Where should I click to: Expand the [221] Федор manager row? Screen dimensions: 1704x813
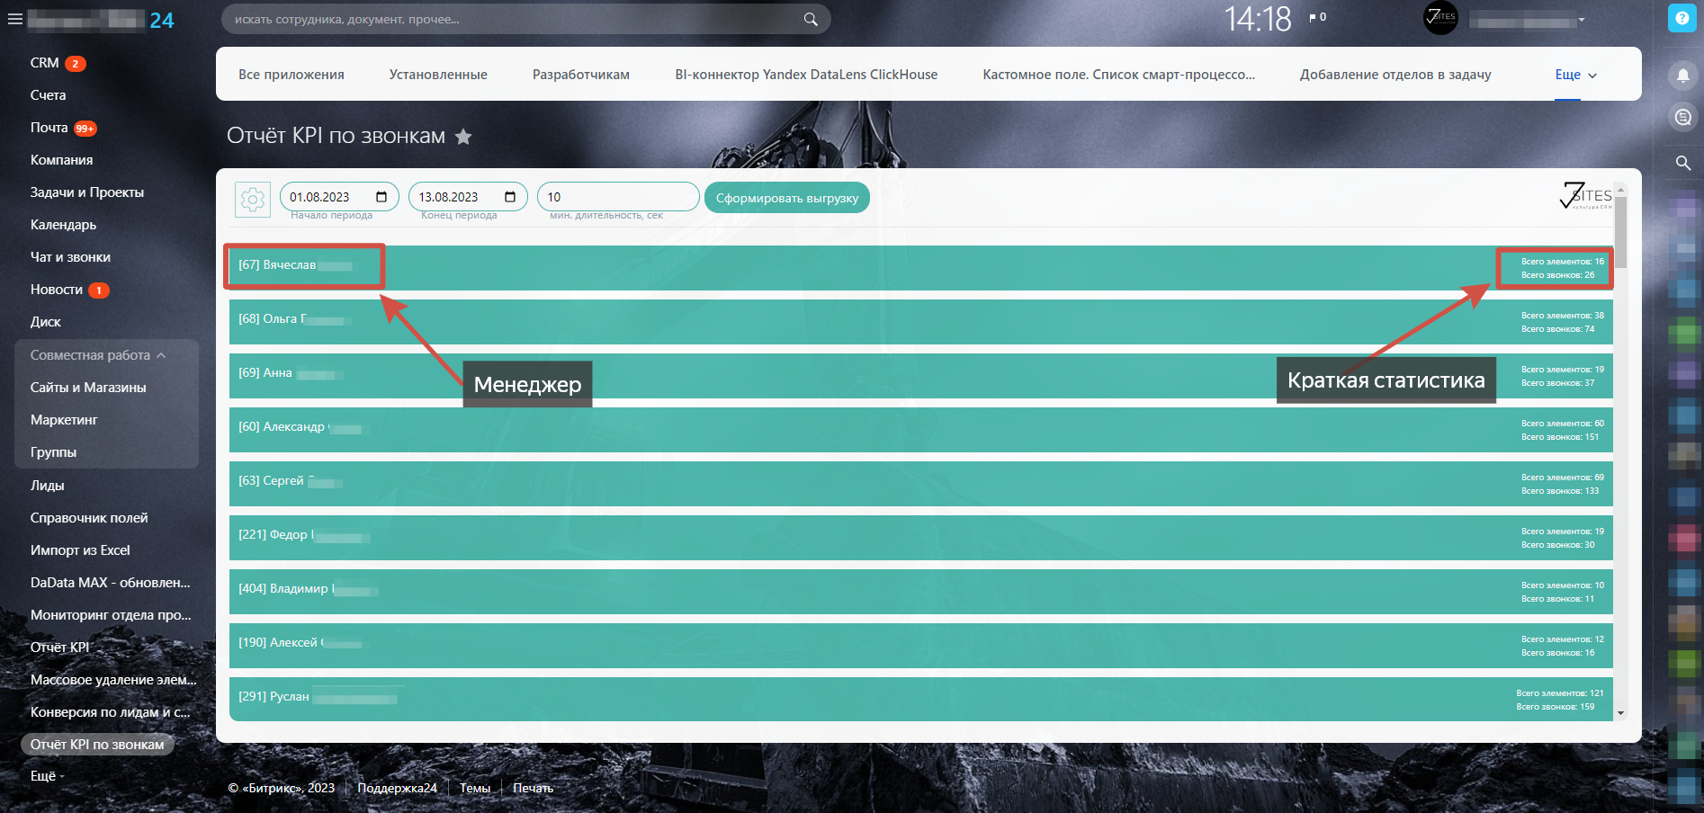coord(921,538)
